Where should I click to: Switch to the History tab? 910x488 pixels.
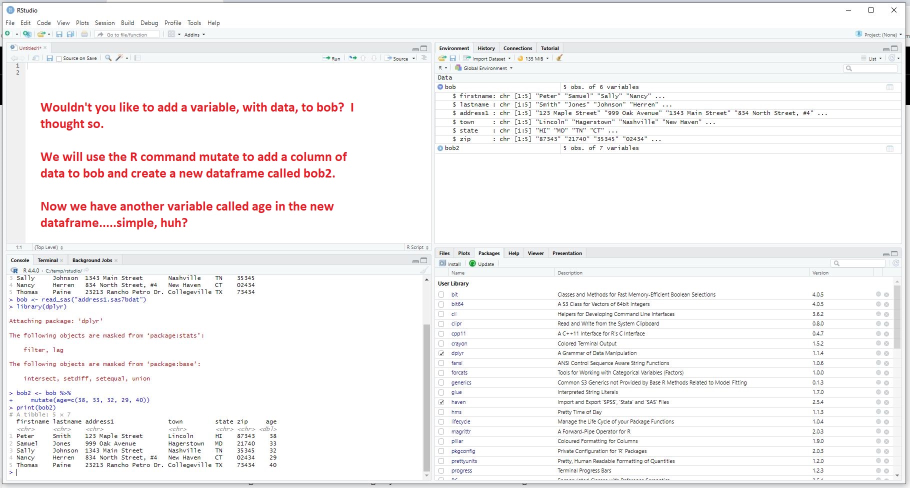coord(486,48)
